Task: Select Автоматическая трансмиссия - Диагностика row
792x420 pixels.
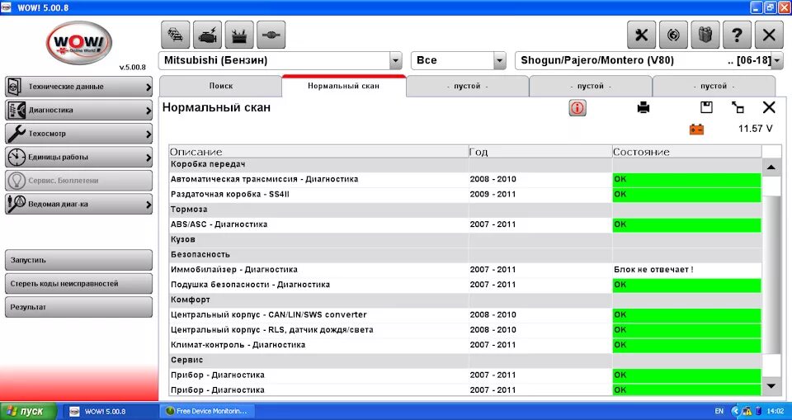Action: click(x=465, y=179)
